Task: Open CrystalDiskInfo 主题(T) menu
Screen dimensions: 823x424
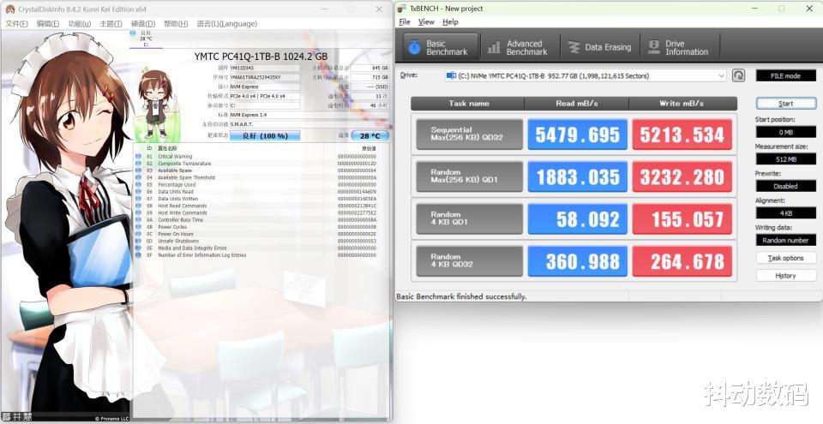Action: tap(111, 24)
